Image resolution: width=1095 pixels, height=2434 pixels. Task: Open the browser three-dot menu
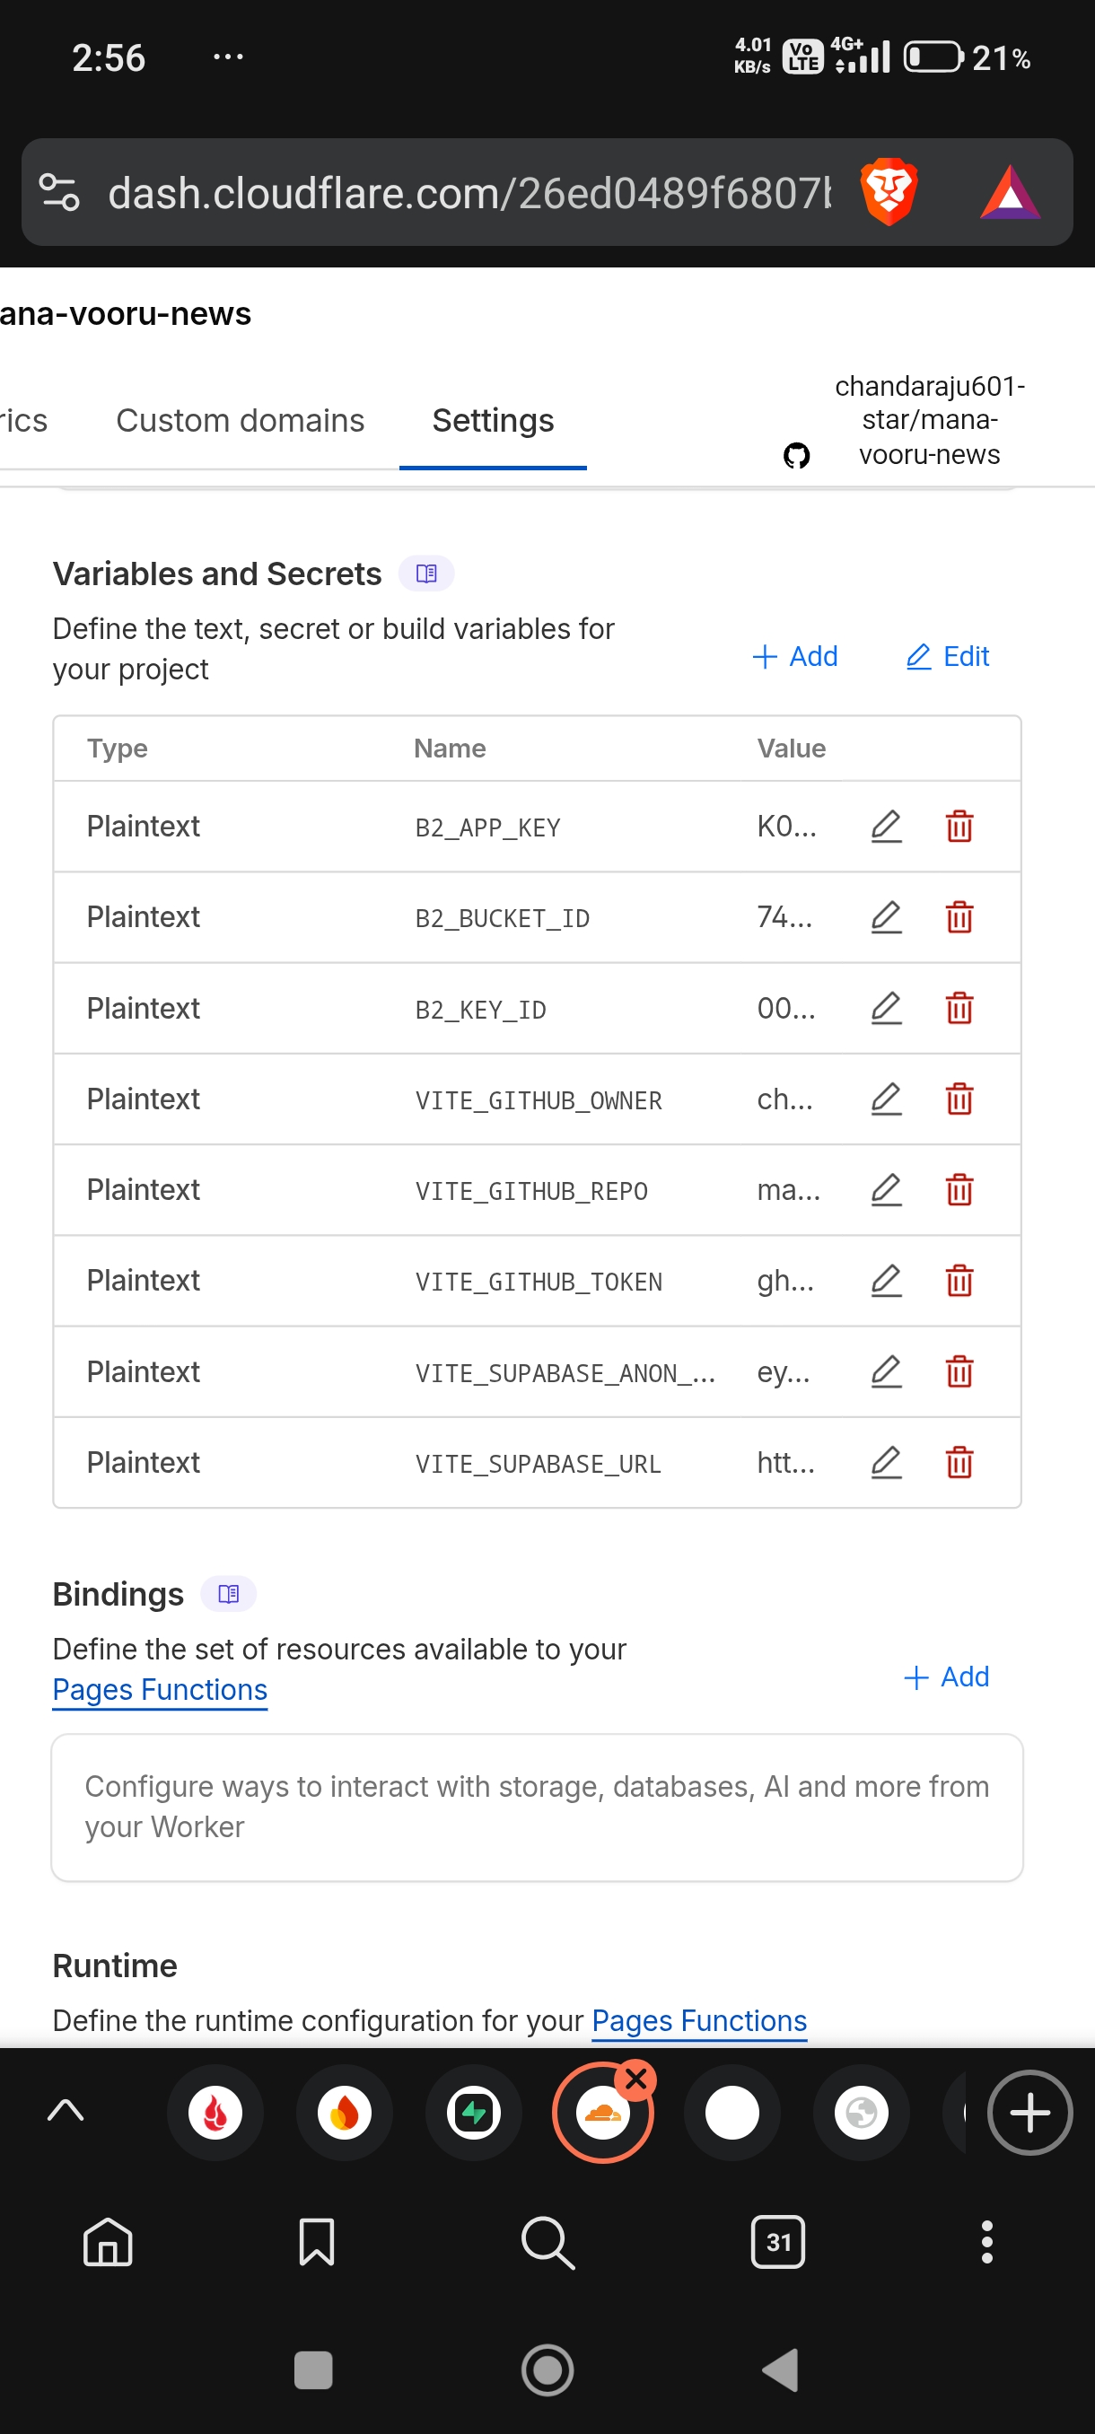click(986, 2242)
